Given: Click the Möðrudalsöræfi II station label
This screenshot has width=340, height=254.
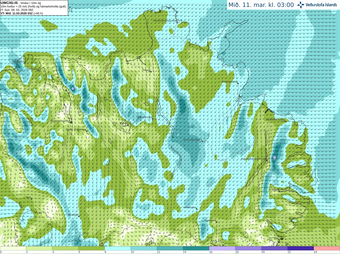Looking at the screenshot, I should (x=192, y=140).
